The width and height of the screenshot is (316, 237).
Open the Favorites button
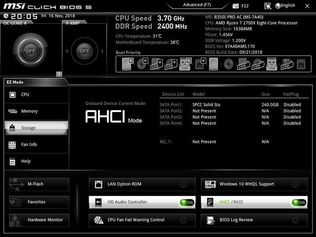(x=39, y=202)
